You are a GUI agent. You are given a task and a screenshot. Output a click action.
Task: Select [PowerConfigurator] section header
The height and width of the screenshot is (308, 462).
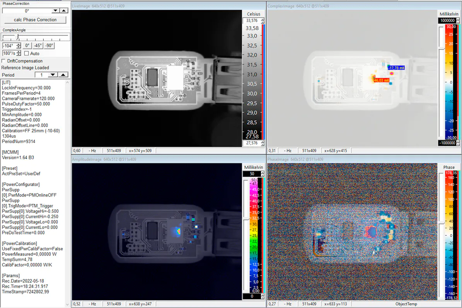point(20,184)
